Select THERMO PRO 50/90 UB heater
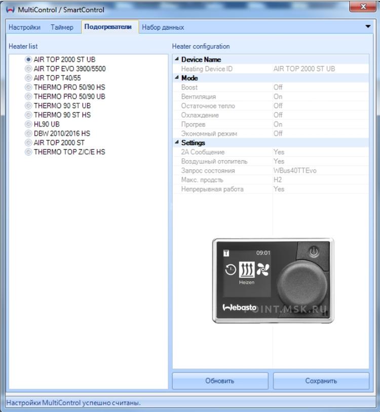380x412 pixels. 65,96
